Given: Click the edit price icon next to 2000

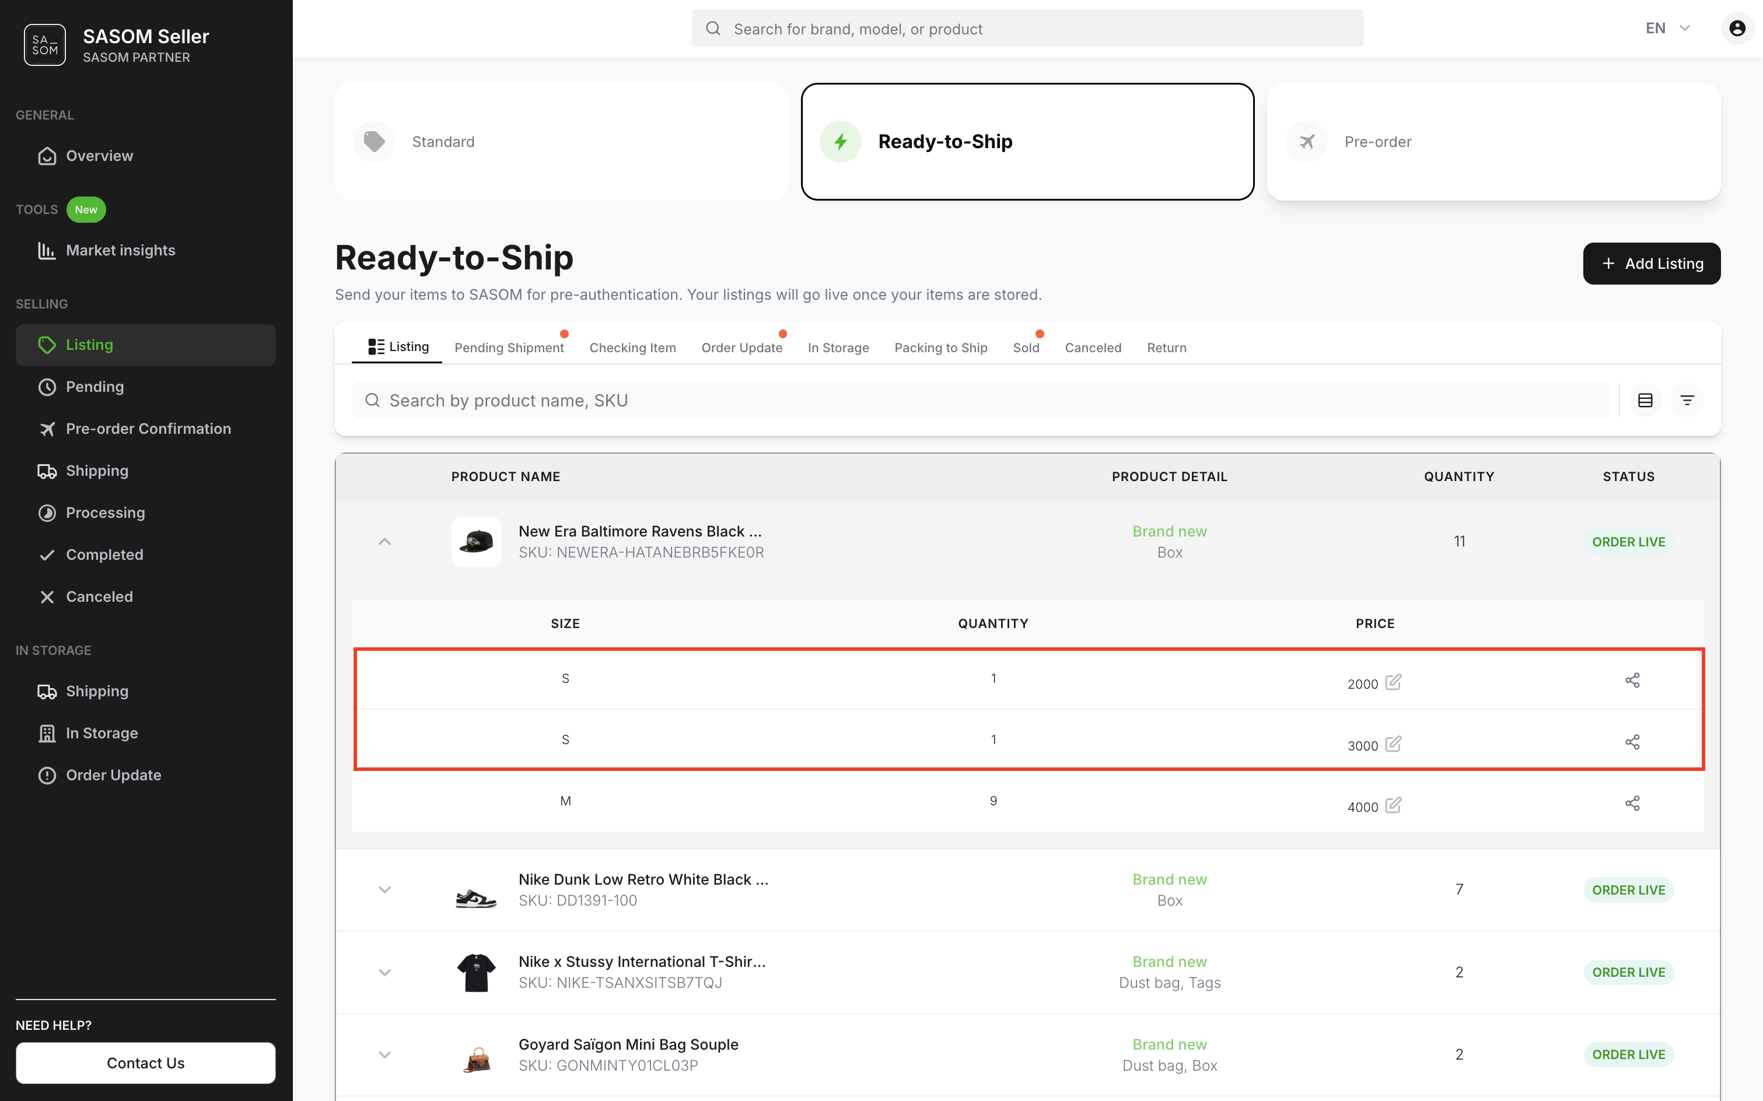Looking at the screenshot, I should (1393, 682).
